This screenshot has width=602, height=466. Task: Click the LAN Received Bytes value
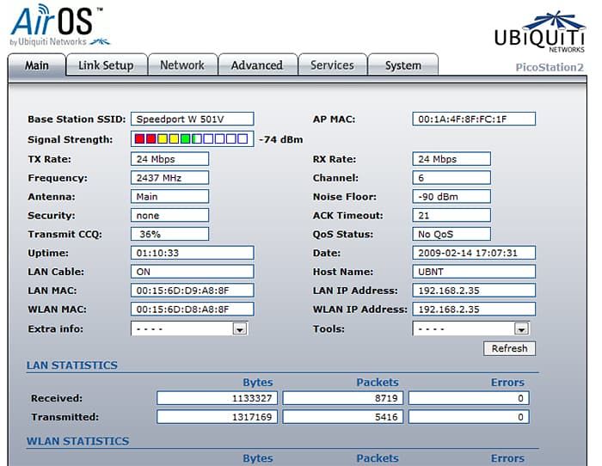point(218,398)
